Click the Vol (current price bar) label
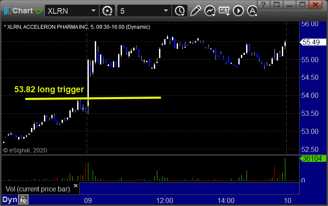 (x=37, y=189)
